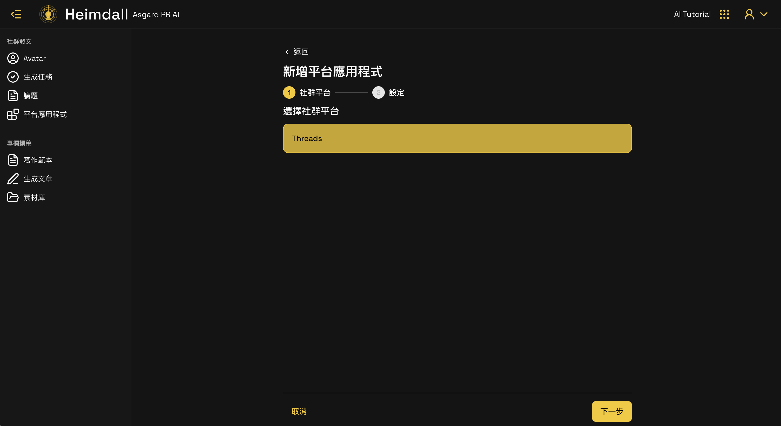The width and height of the screenshot is (781, 426).
Task: Choose the Threads platform option
Action: pos(457,138)
